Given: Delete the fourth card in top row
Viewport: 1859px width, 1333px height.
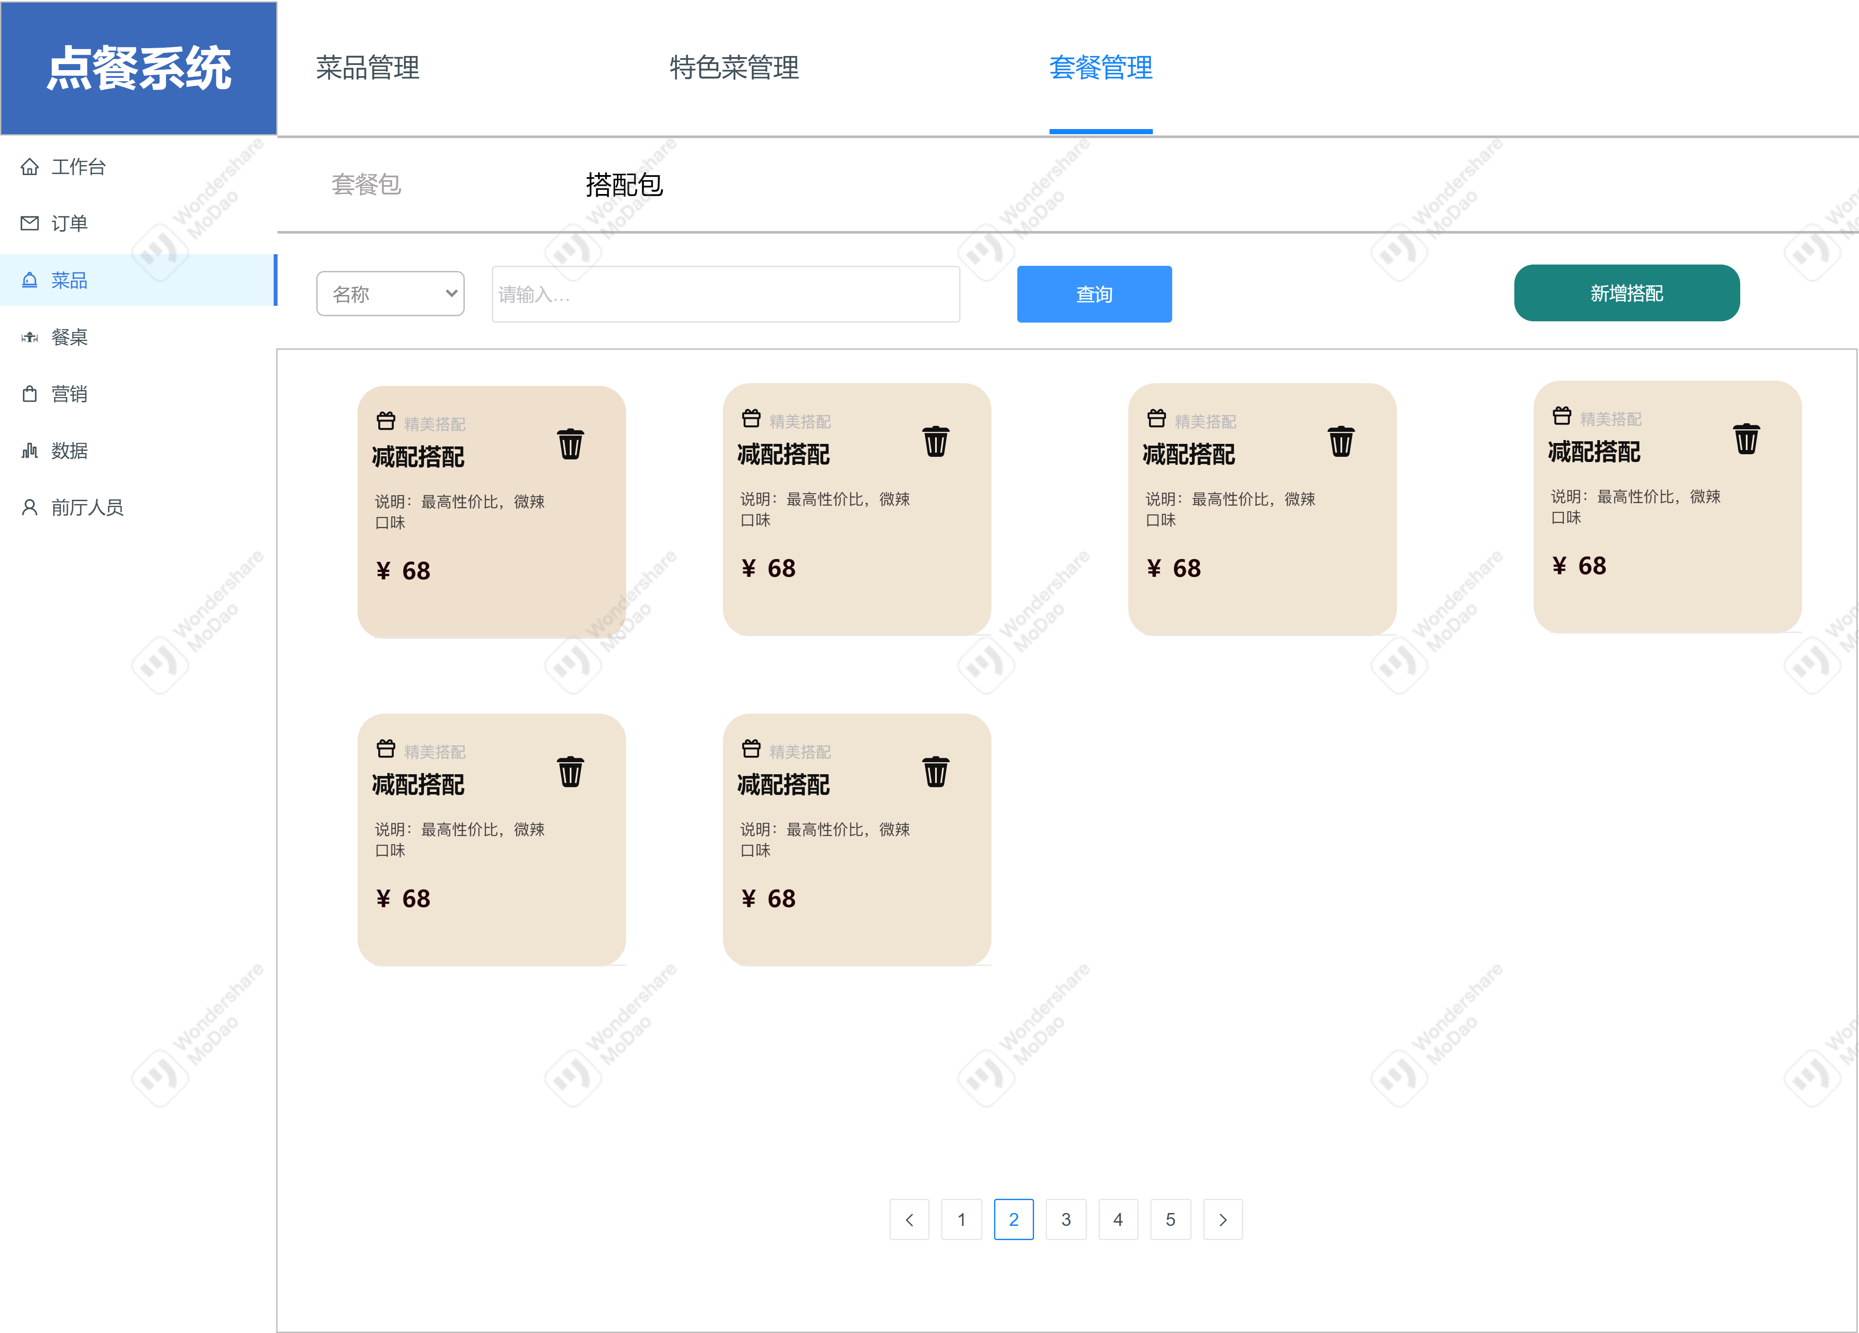Looking at the screenshot, I should 1747,438.
